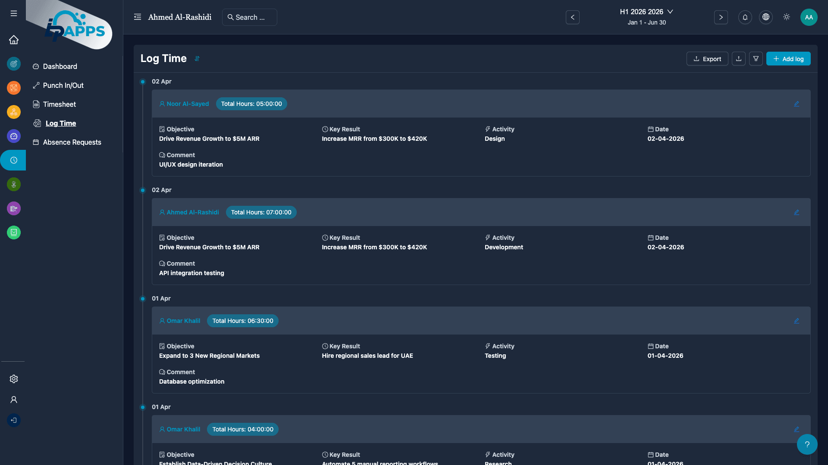Click the Add log button
828x465 pixels.
point(788,59)
